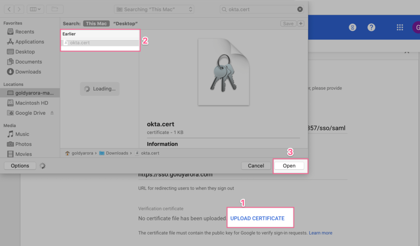Click into the okta.cert search field
Viewport: 420px width, 246px height.
point(261,9)
